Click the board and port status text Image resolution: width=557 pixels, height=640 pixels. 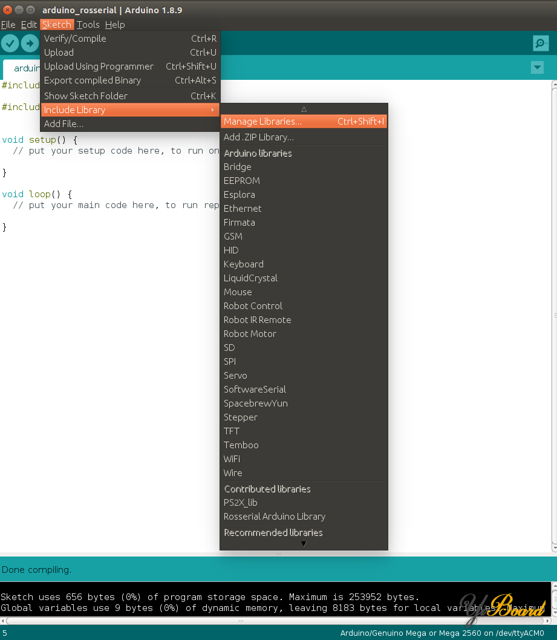442,633
